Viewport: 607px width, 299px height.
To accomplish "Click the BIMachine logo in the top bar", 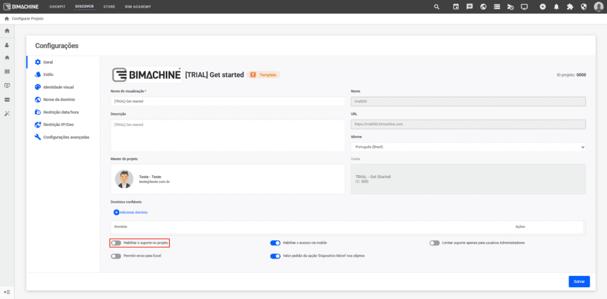I will (x=21, y=7).
